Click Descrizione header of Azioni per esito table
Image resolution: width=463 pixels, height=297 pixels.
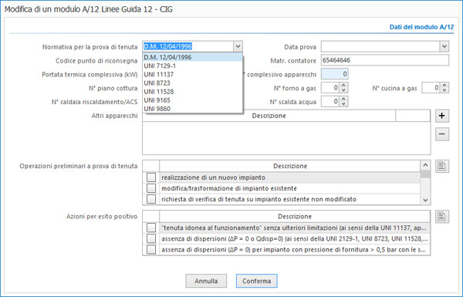pyautogui.click(x=295, y=217)
